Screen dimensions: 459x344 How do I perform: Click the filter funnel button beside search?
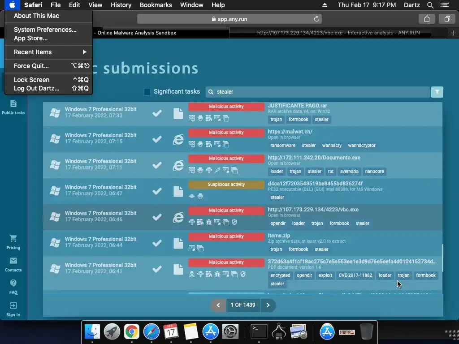click(x=437, y=92)
